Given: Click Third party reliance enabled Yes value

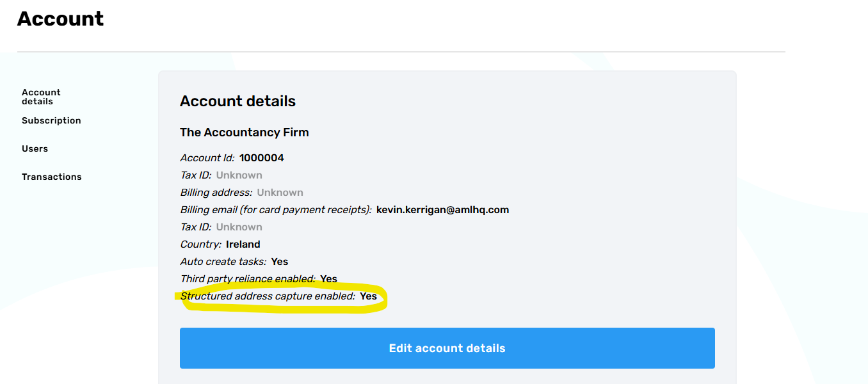Looking at the screenshot, I should pos(328,279).
